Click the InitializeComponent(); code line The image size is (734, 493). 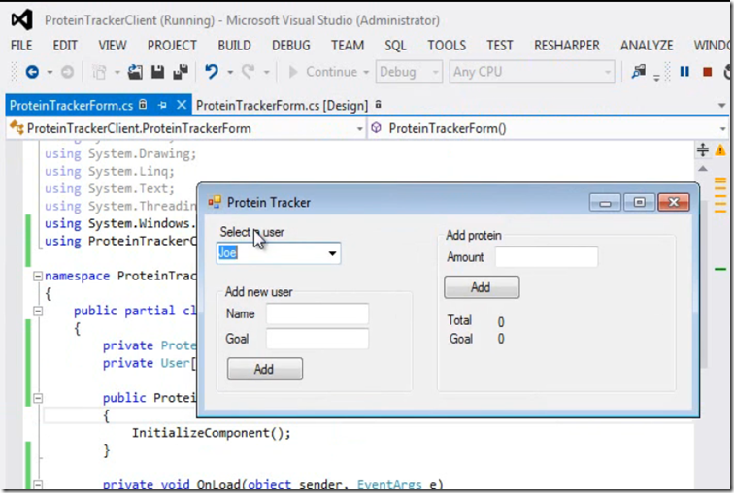(x=211, y=433)
